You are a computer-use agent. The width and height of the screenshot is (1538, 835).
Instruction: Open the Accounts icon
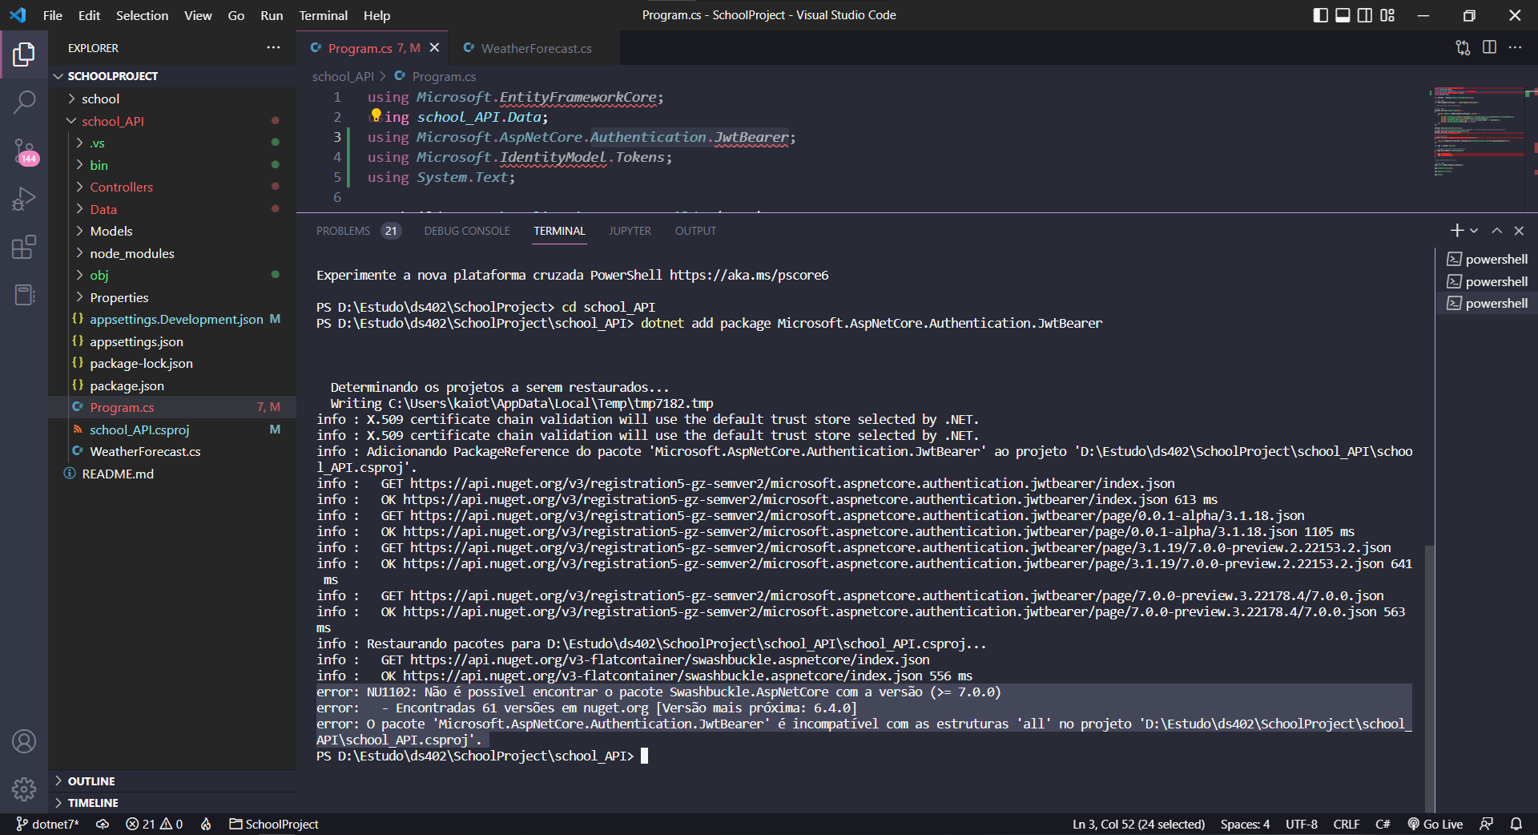(x=24, y=741)
